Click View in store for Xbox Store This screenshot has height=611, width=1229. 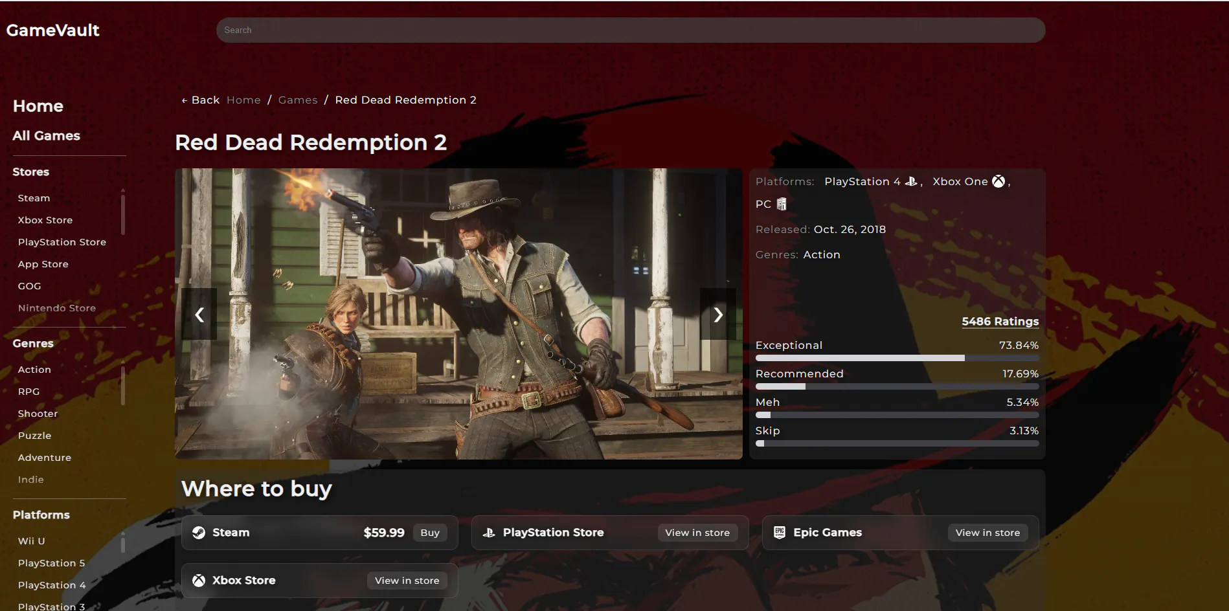pyautogui.click(x=407, y=581)
